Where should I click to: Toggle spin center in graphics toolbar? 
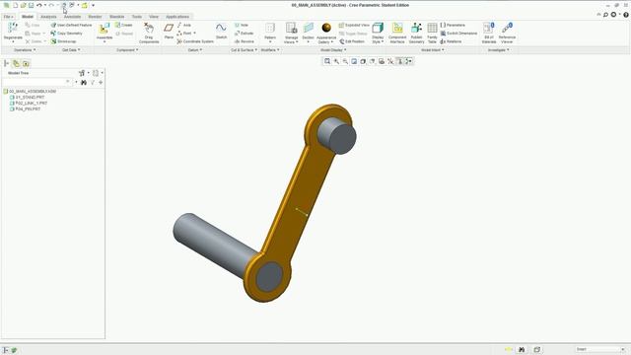[409, 61]
